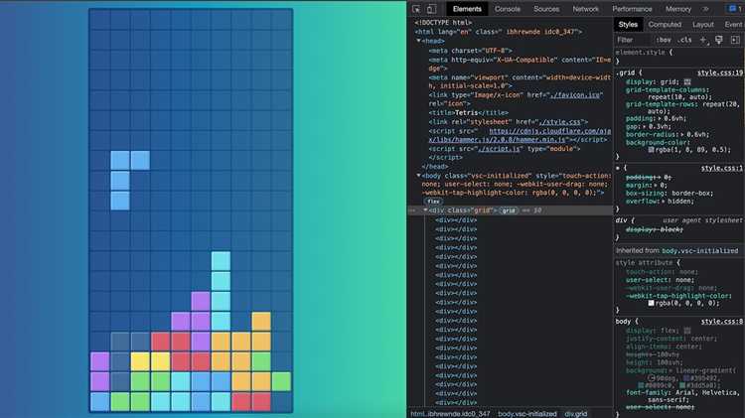Open the grid editor icon beside display: grid
This screenshot has width=745, height=418.
[687, 81]
